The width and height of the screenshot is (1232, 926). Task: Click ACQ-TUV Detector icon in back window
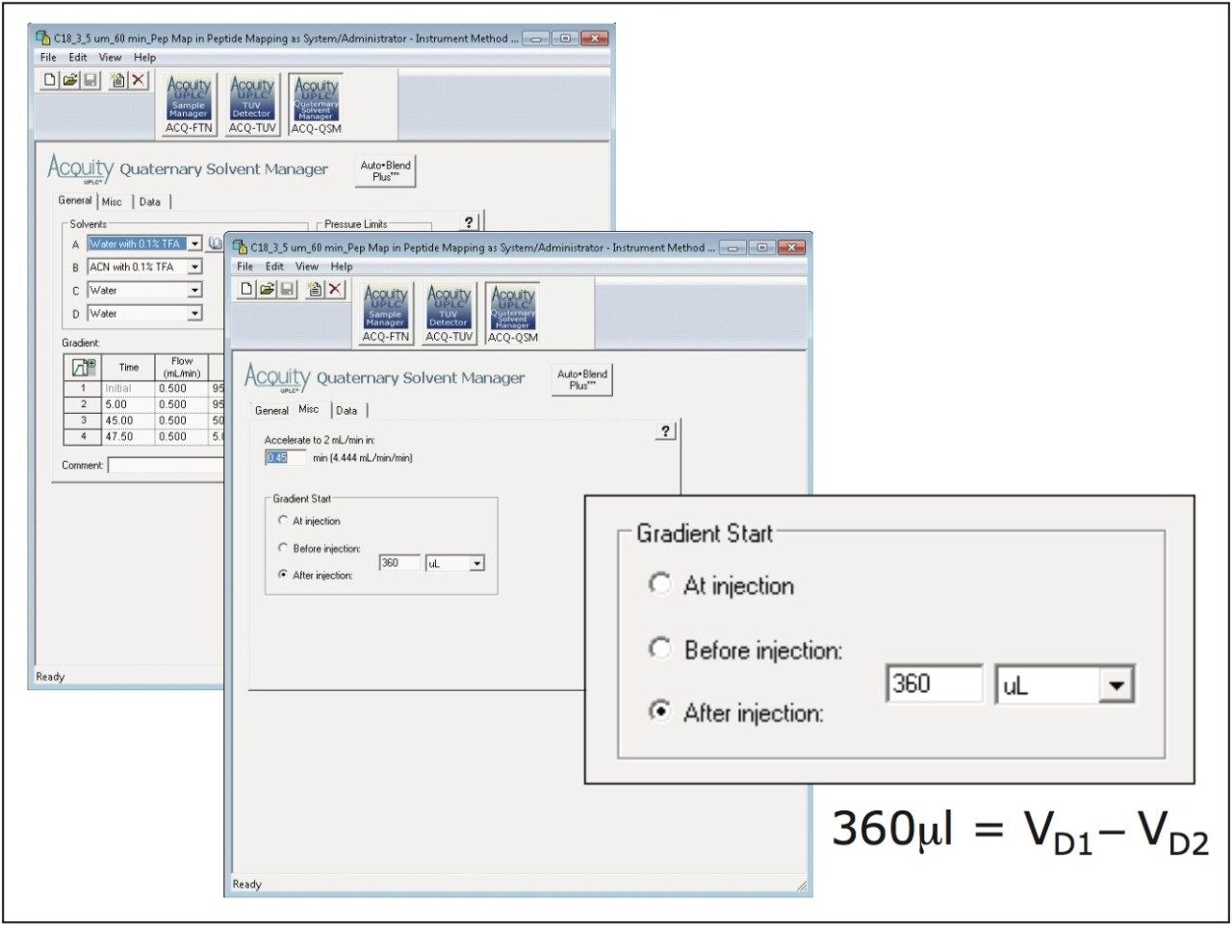[252, 103]
